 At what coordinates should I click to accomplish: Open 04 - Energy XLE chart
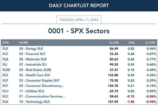pos(31,49)
